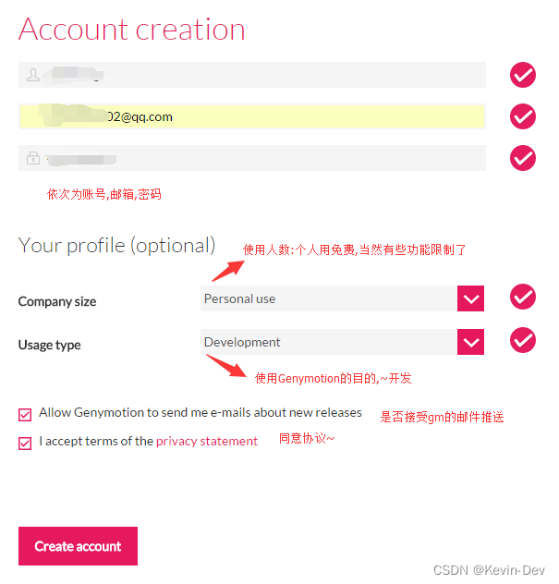This screenshot has height=584, width=559.
Task: Click the Allow Genymotion to send e-mails label
Action: [x=201, y=413]
